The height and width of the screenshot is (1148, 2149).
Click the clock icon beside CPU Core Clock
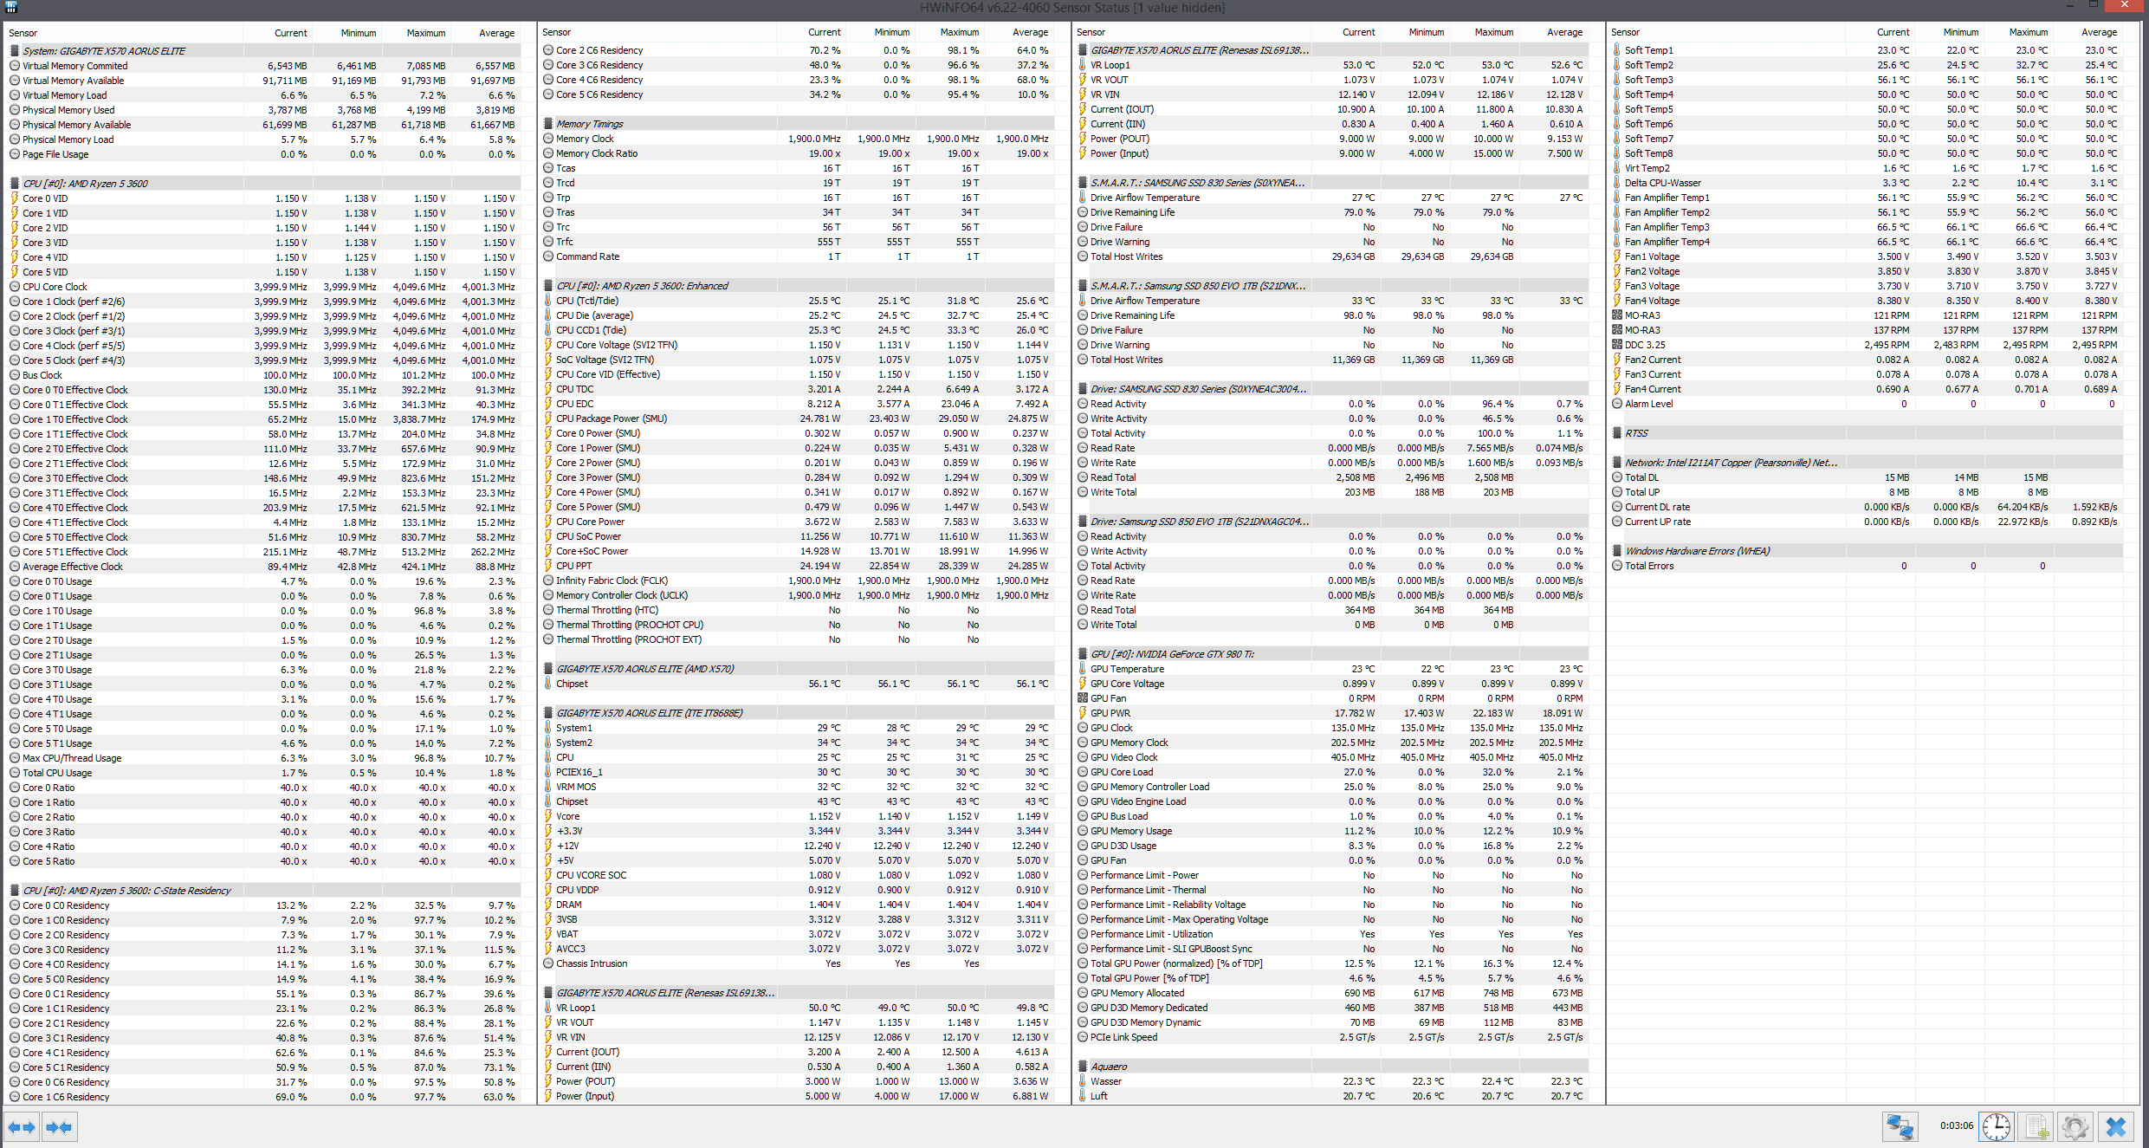click(x=15, y=287)
